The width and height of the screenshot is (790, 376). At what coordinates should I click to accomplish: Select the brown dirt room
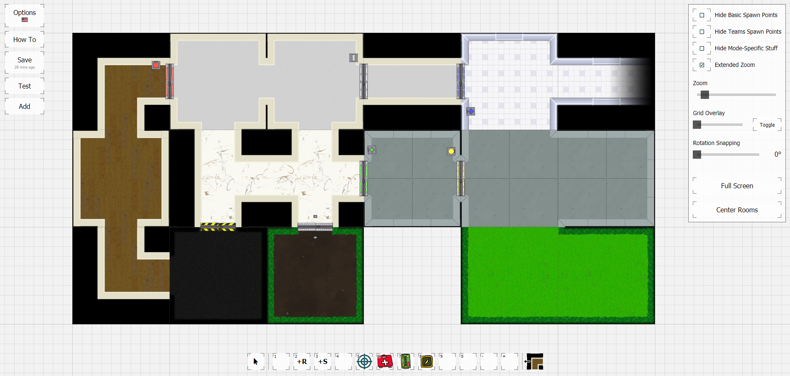coord(315,275)
